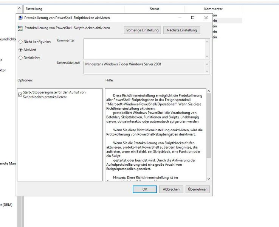Image resolution: width=279 pixels, height=227 pixels.
Task: Maximize the policy dialog window
Action: [193, 17]
